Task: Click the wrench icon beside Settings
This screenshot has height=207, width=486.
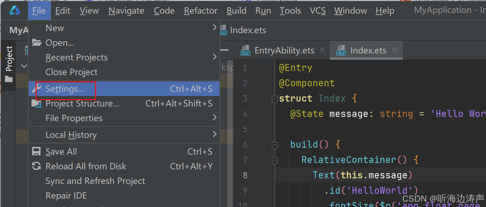Action: (x=37, y=89)
